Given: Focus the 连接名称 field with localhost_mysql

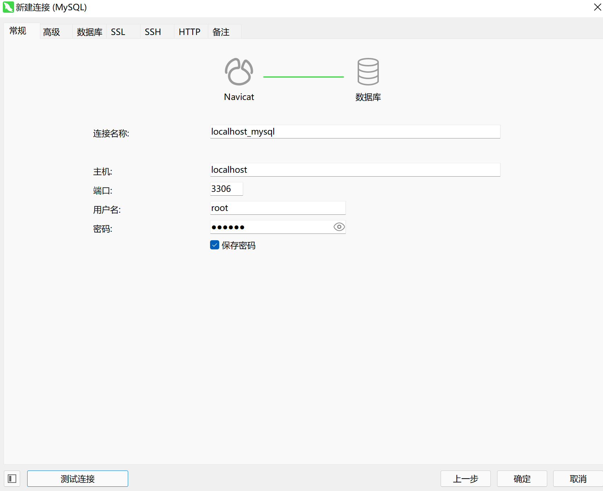Looking at the screenshot, I should pos(355,131).
